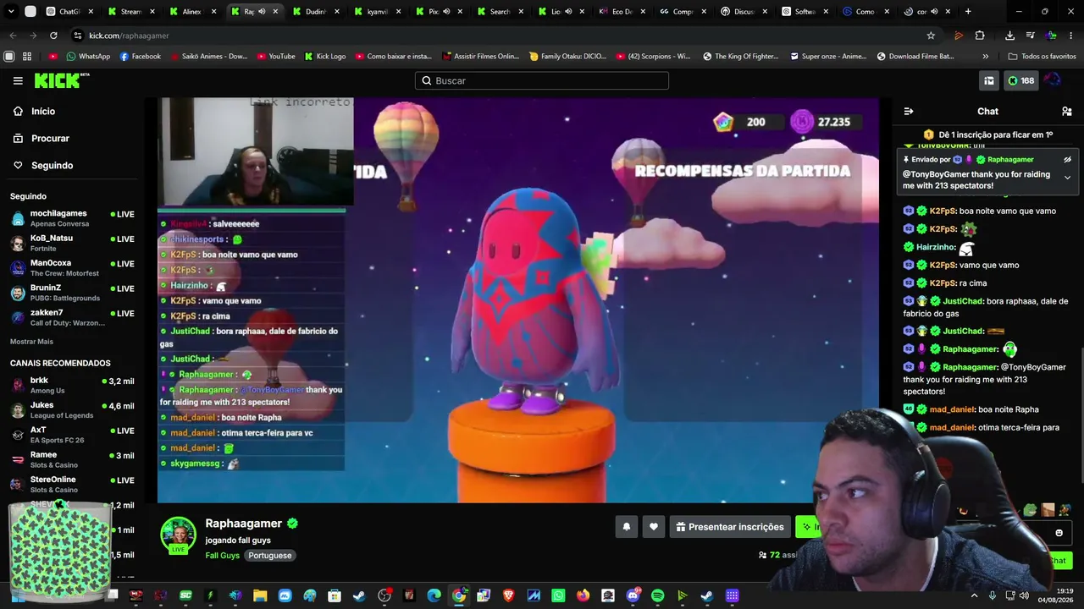Click the top gifter banner in chat
Screen dimensions: 1084x609
click(x=987, y=134)
